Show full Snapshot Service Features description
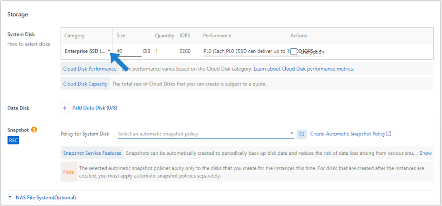The width and height of the screenshot is (442, 206). 426,153
